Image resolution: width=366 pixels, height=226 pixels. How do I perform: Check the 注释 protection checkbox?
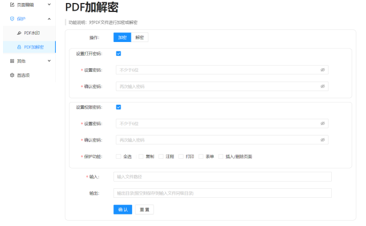[161, 156]
